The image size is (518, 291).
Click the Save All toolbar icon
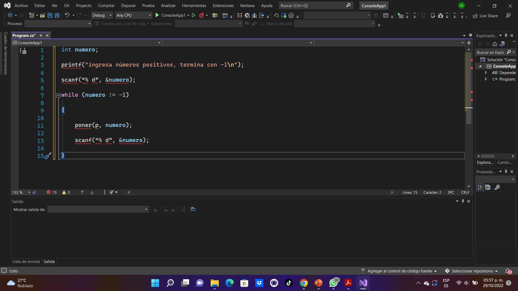coord(57,15)
